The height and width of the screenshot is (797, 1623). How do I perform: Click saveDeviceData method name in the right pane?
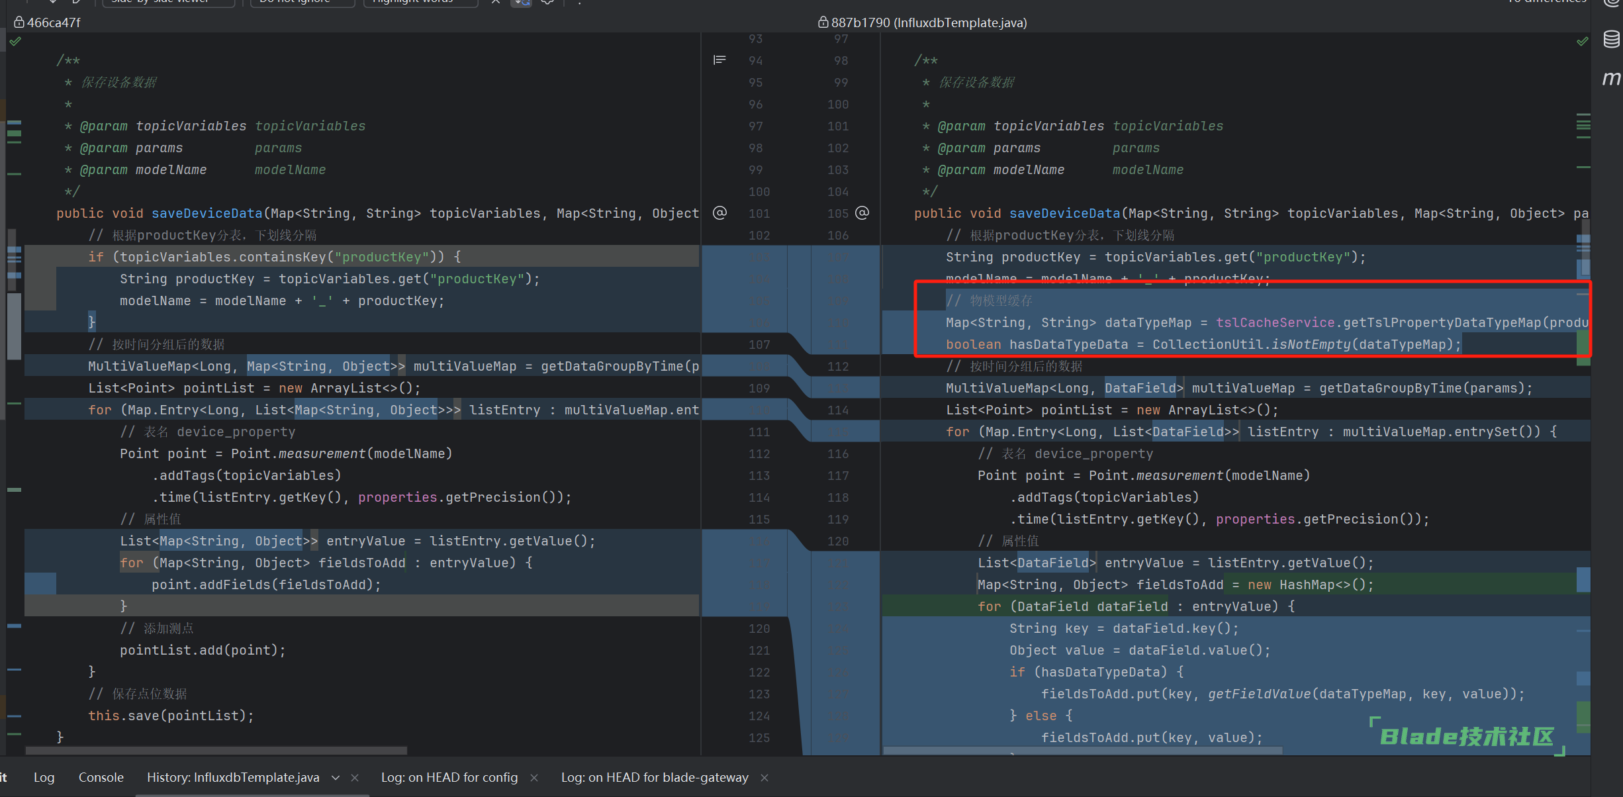pos(1065,213)
